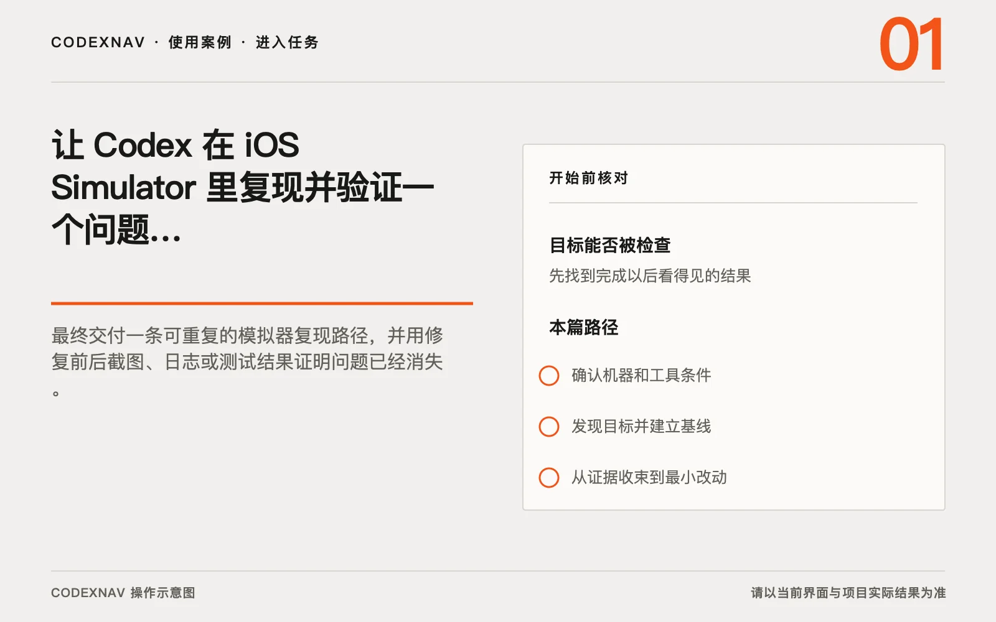996x622 pixels.
Task: Click the paragraph starting 最终交付一条可重复
Action: coord(247,361)
